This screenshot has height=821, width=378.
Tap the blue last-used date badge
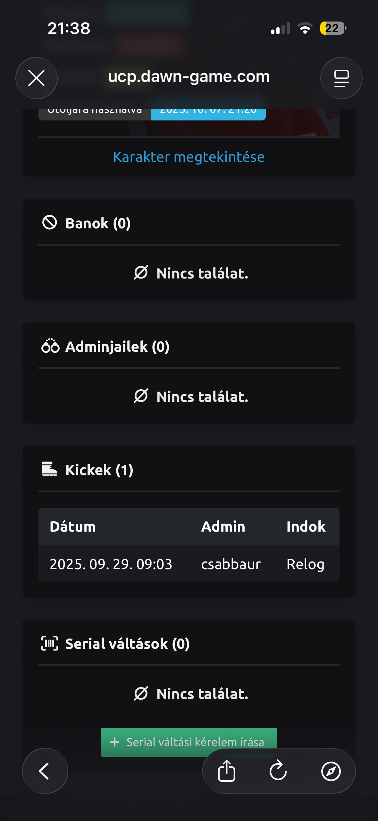tap(208, 113)
